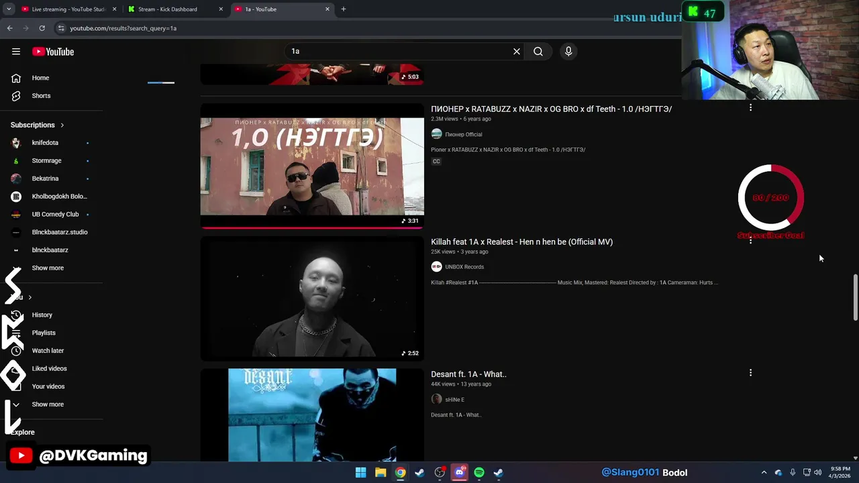This screenshot has height=483, width=859.
Task: Show hidden system tray icons
Action: coord(764,473)
